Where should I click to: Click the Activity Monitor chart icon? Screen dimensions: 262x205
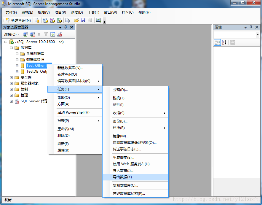99,20
